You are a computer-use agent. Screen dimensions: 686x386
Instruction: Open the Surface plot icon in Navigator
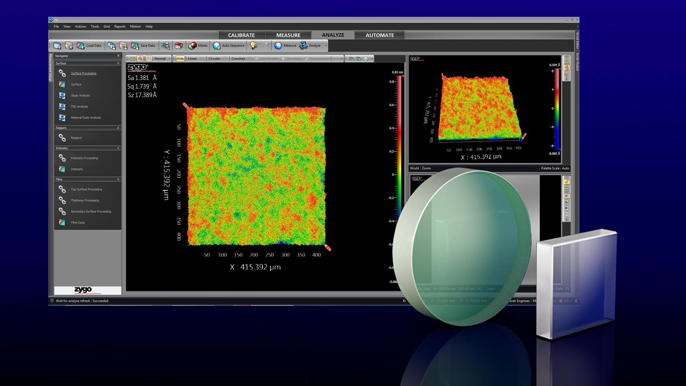tap(62, 84)
